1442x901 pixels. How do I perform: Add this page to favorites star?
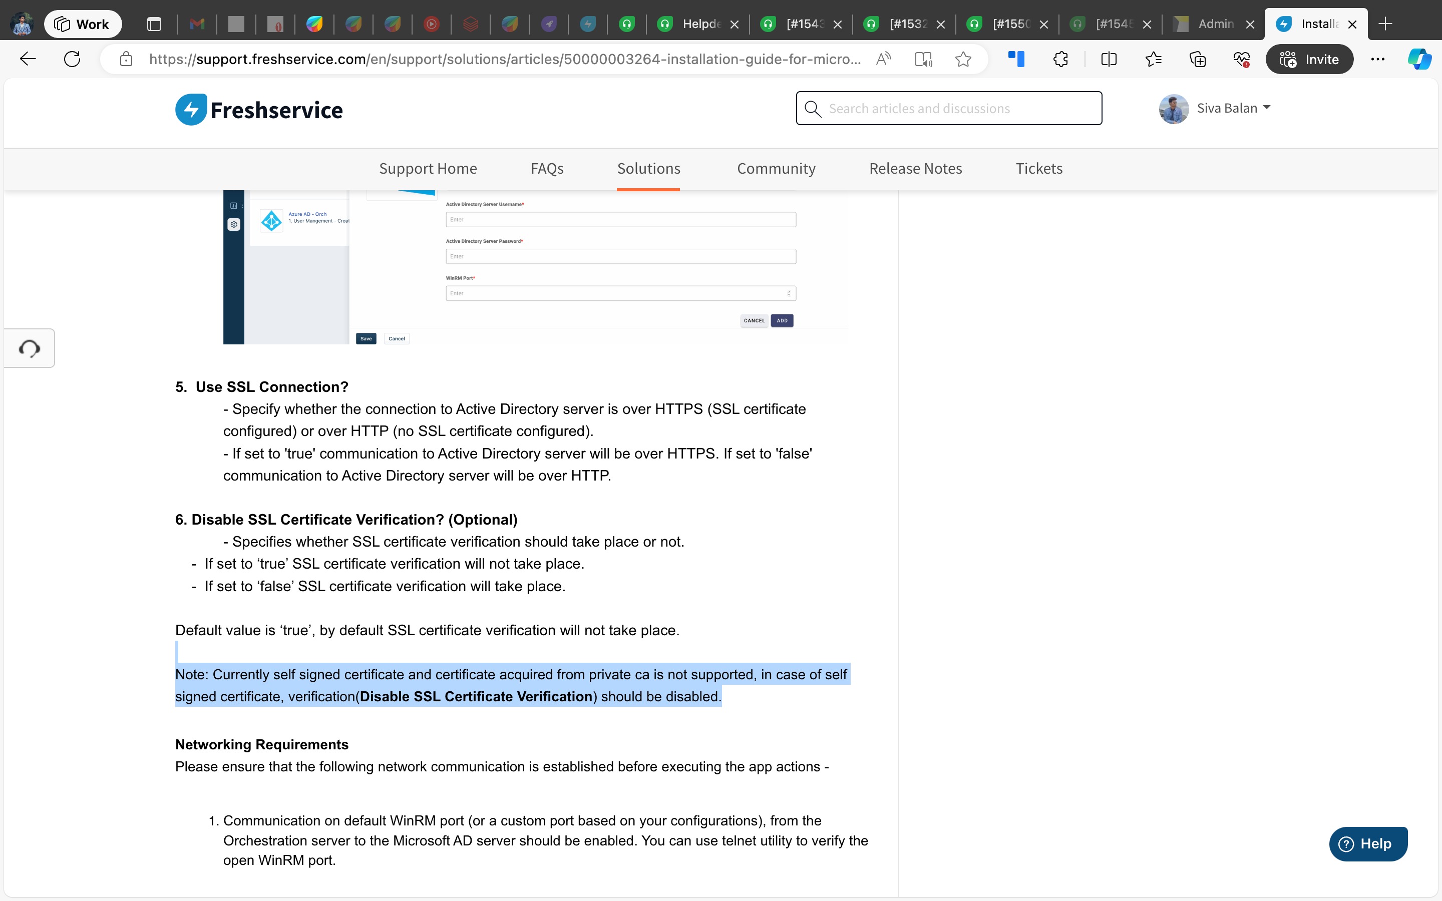(963, 59)
